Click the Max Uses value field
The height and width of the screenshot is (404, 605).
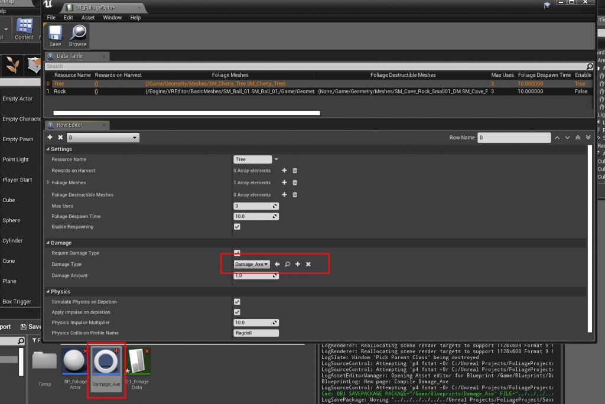coord(256,206)
